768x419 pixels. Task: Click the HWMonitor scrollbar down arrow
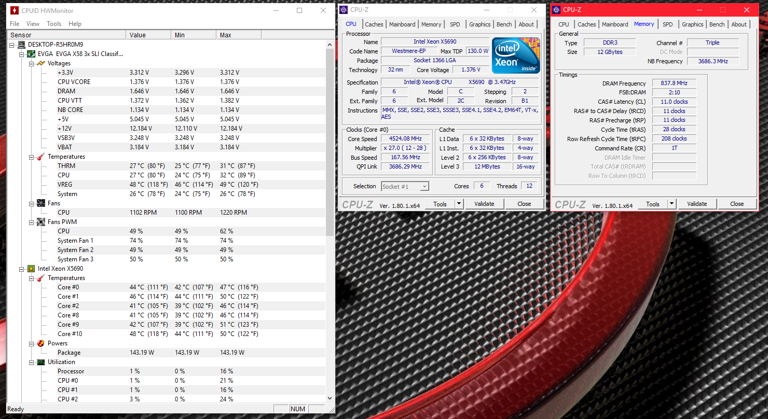[331, 398]
